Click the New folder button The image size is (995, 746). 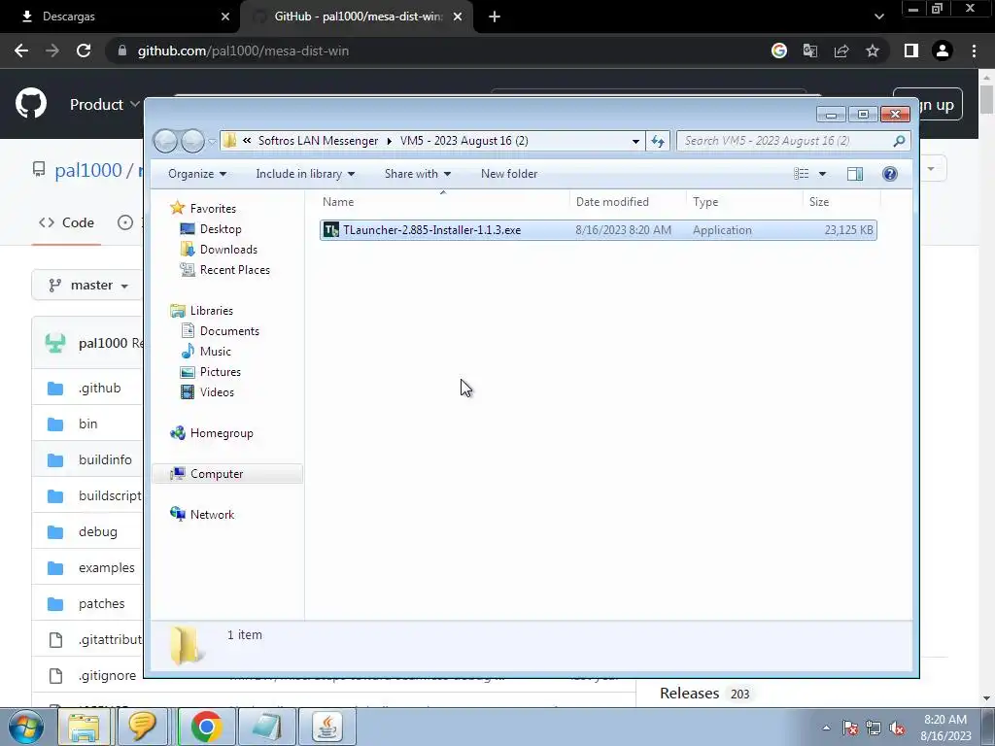click(x=509, y=174)
